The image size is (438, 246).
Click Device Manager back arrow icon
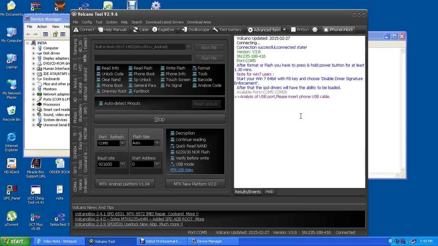coord(28,35)
